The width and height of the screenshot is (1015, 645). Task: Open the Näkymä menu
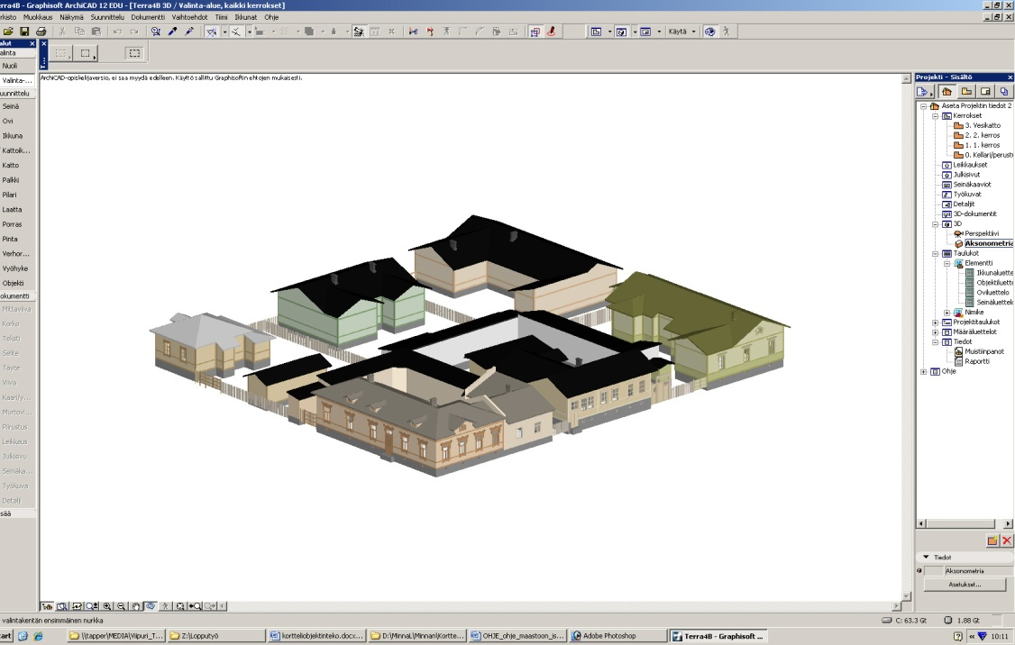[x=72, y=17]
